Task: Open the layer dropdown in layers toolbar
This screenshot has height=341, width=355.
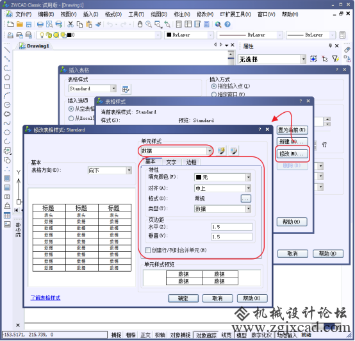Action: point(158,35)
